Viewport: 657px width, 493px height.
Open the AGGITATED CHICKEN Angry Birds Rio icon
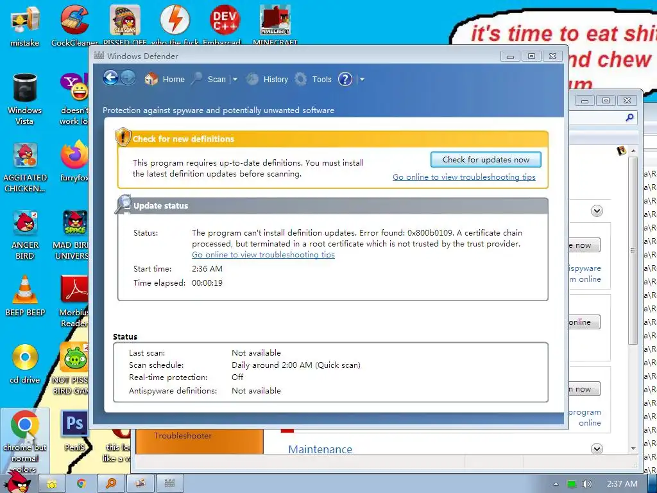click(25, 167)
